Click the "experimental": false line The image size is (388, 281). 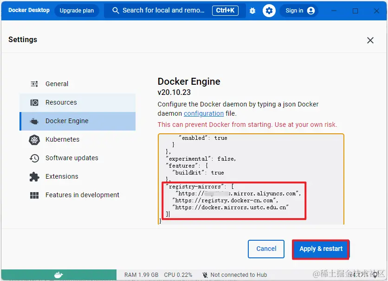[x=200, y=159]
